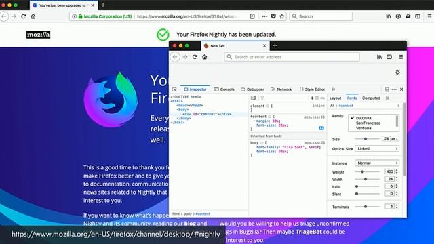The height and width of the screenshot is (244, 434).
Task: Step the Terminals value stepper
Action: [397, 206]
